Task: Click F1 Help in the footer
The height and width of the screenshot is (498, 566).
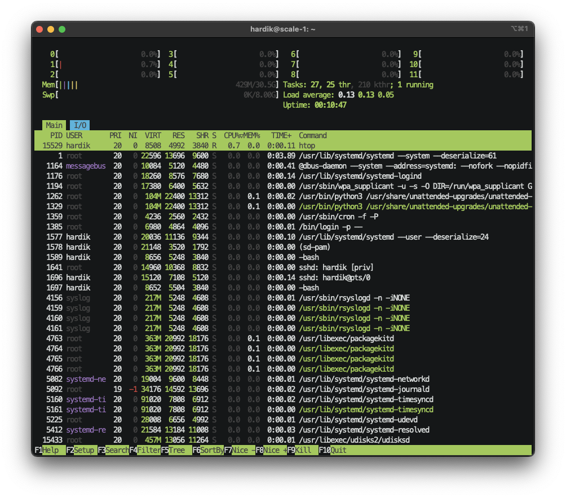Action: [50, 450]
